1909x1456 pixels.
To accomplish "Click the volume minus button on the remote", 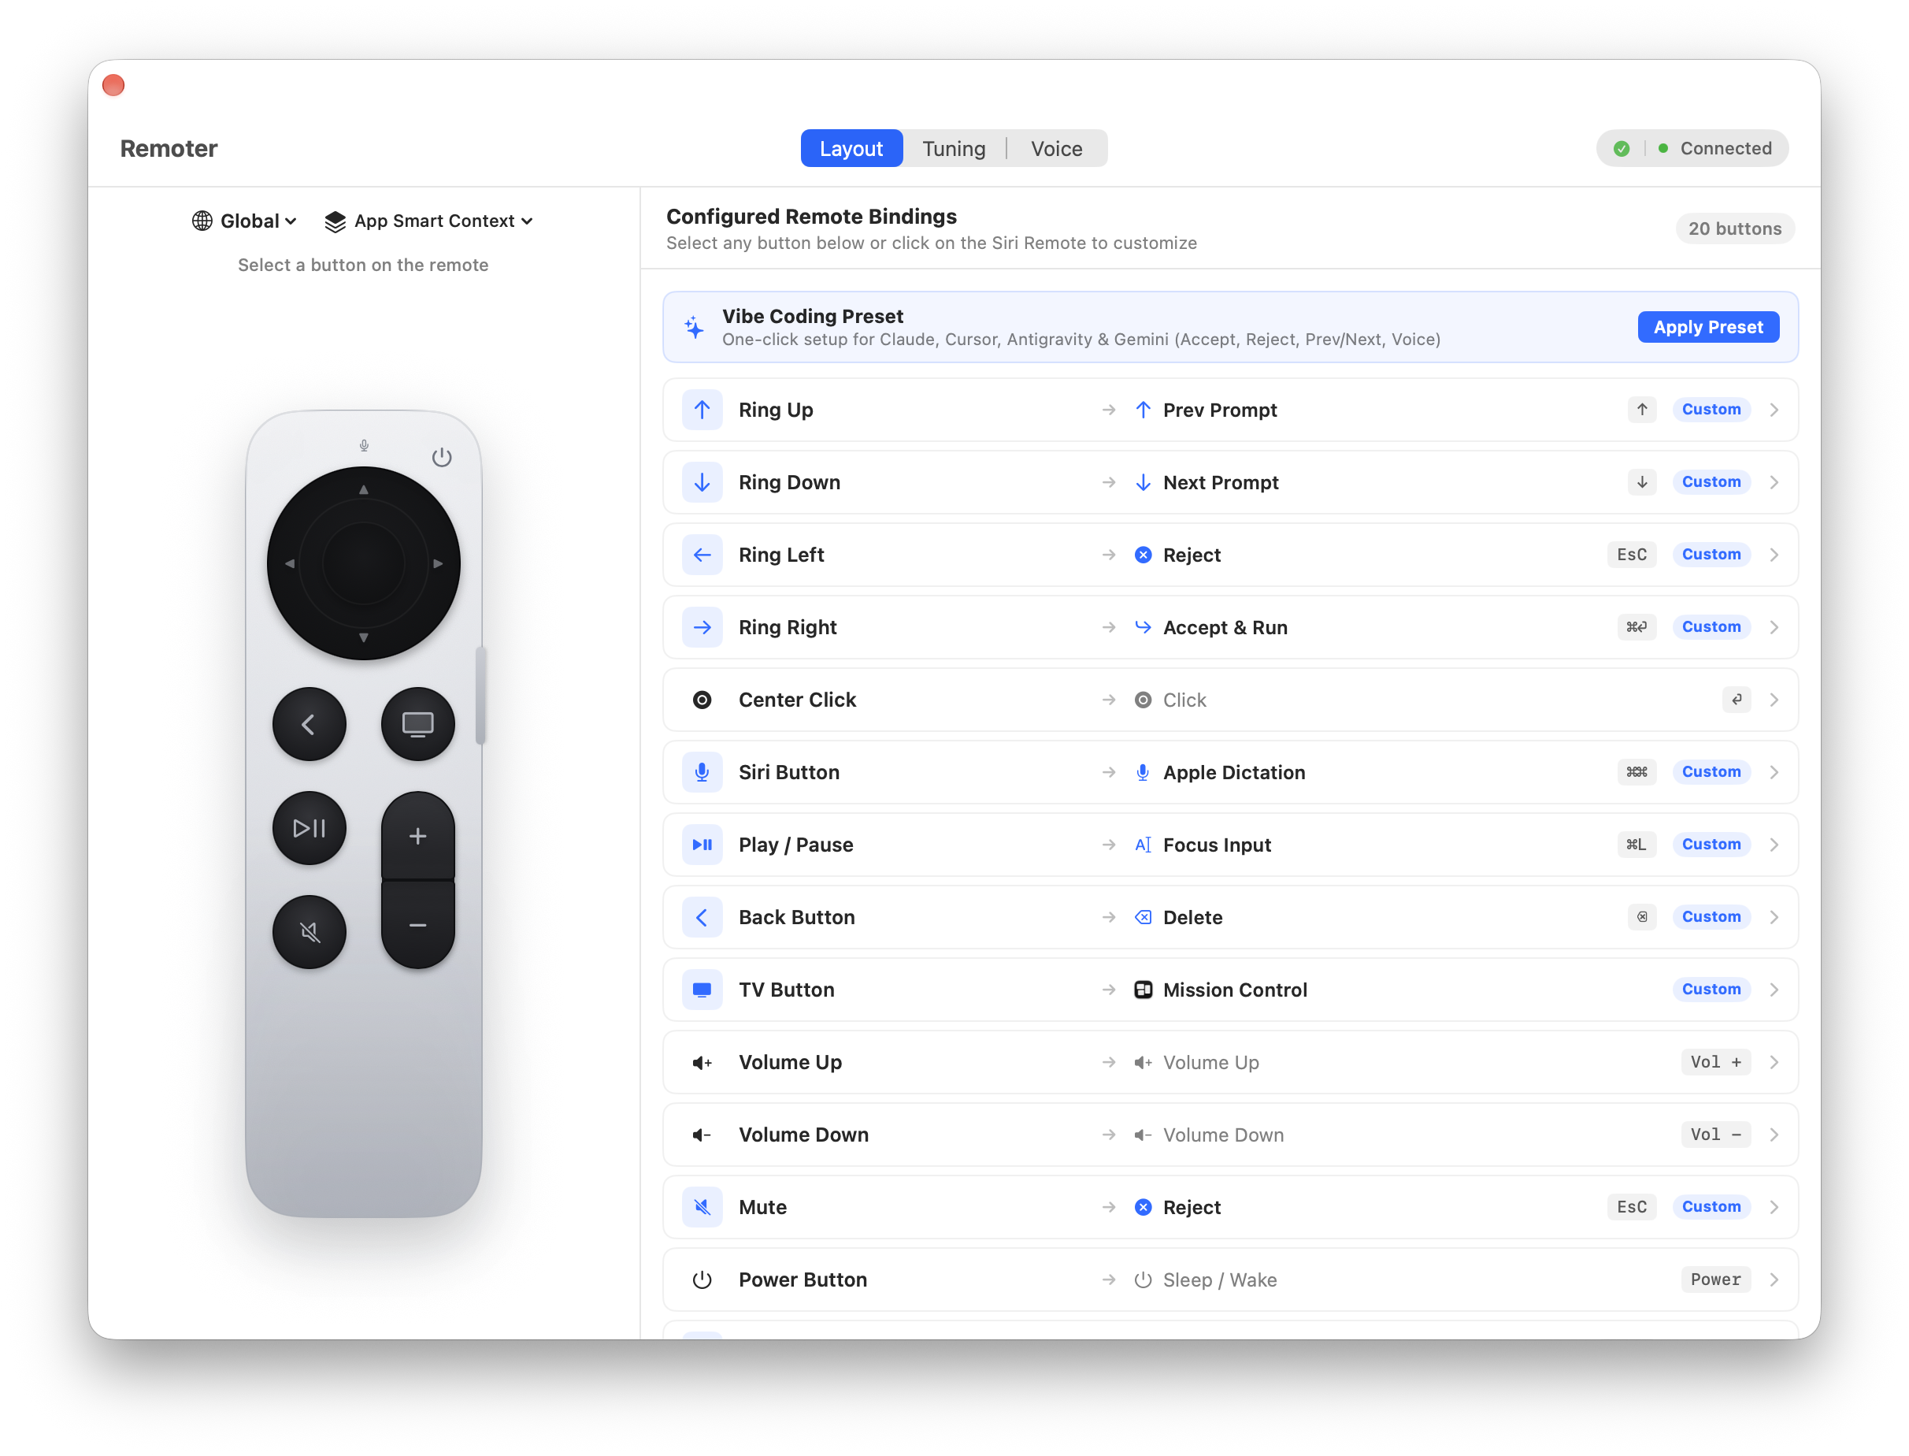I will pyautogui.click(x=417, y=925).
